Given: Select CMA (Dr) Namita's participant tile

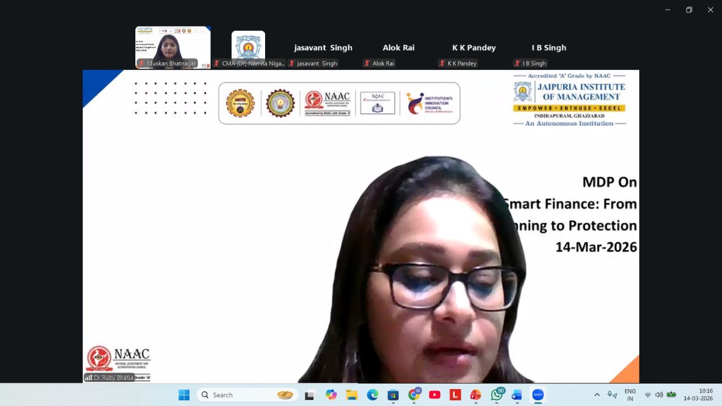Looking at the screenshot, I should (248, 48).
